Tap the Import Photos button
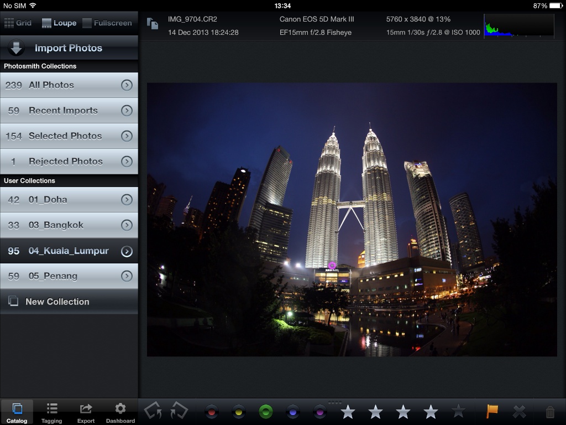The height and width of the screenshot is (425, 566). pyautogui.click(x=69, y=48)
